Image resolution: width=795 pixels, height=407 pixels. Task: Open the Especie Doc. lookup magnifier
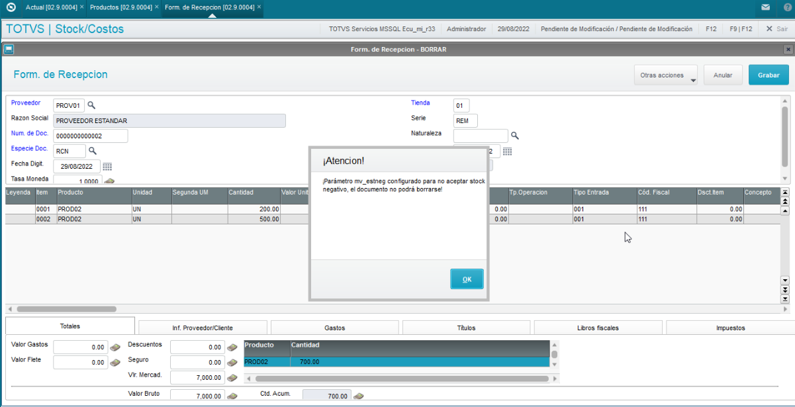point(93,151)
